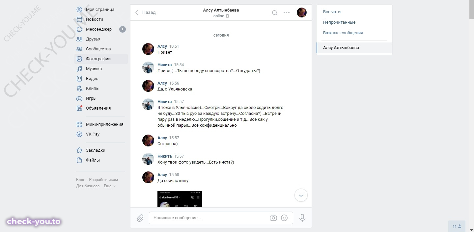Open the online friends counter widget

457,226
